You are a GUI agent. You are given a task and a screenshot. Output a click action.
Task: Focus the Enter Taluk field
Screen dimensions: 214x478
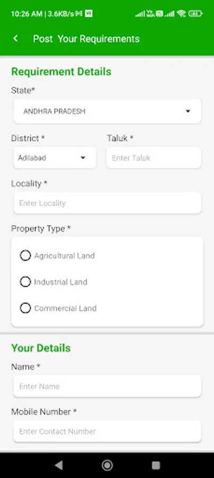click(x=154, y=158)
